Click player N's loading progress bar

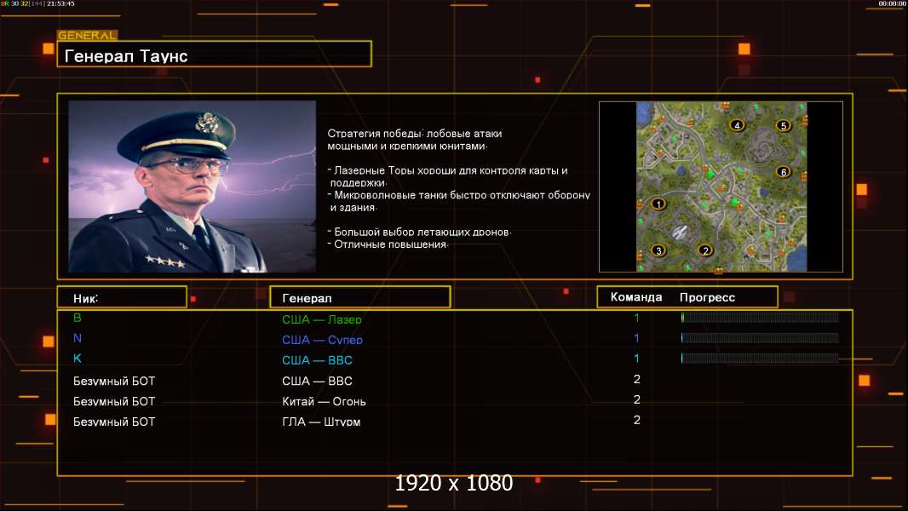click(x=760, y=338)
